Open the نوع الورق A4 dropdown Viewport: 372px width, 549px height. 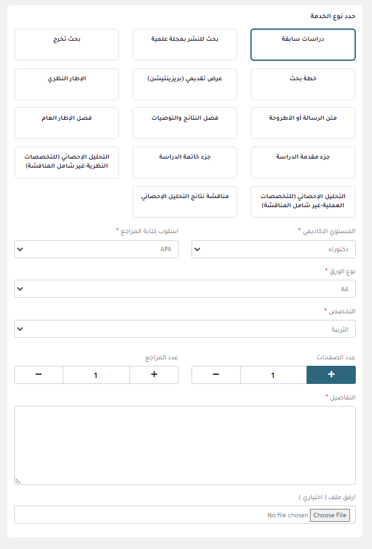tap(185, 289)
